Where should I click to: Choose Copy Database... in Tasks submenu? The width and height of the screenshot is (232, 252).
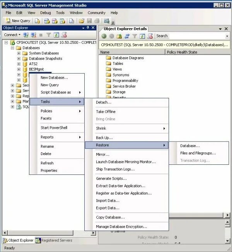(127, 217)
